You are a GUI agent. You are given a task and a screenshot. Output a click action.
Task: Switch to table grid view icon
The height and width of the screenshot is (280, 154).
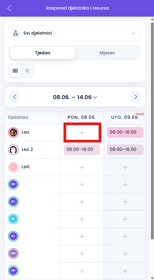click(x=15, y=71)
